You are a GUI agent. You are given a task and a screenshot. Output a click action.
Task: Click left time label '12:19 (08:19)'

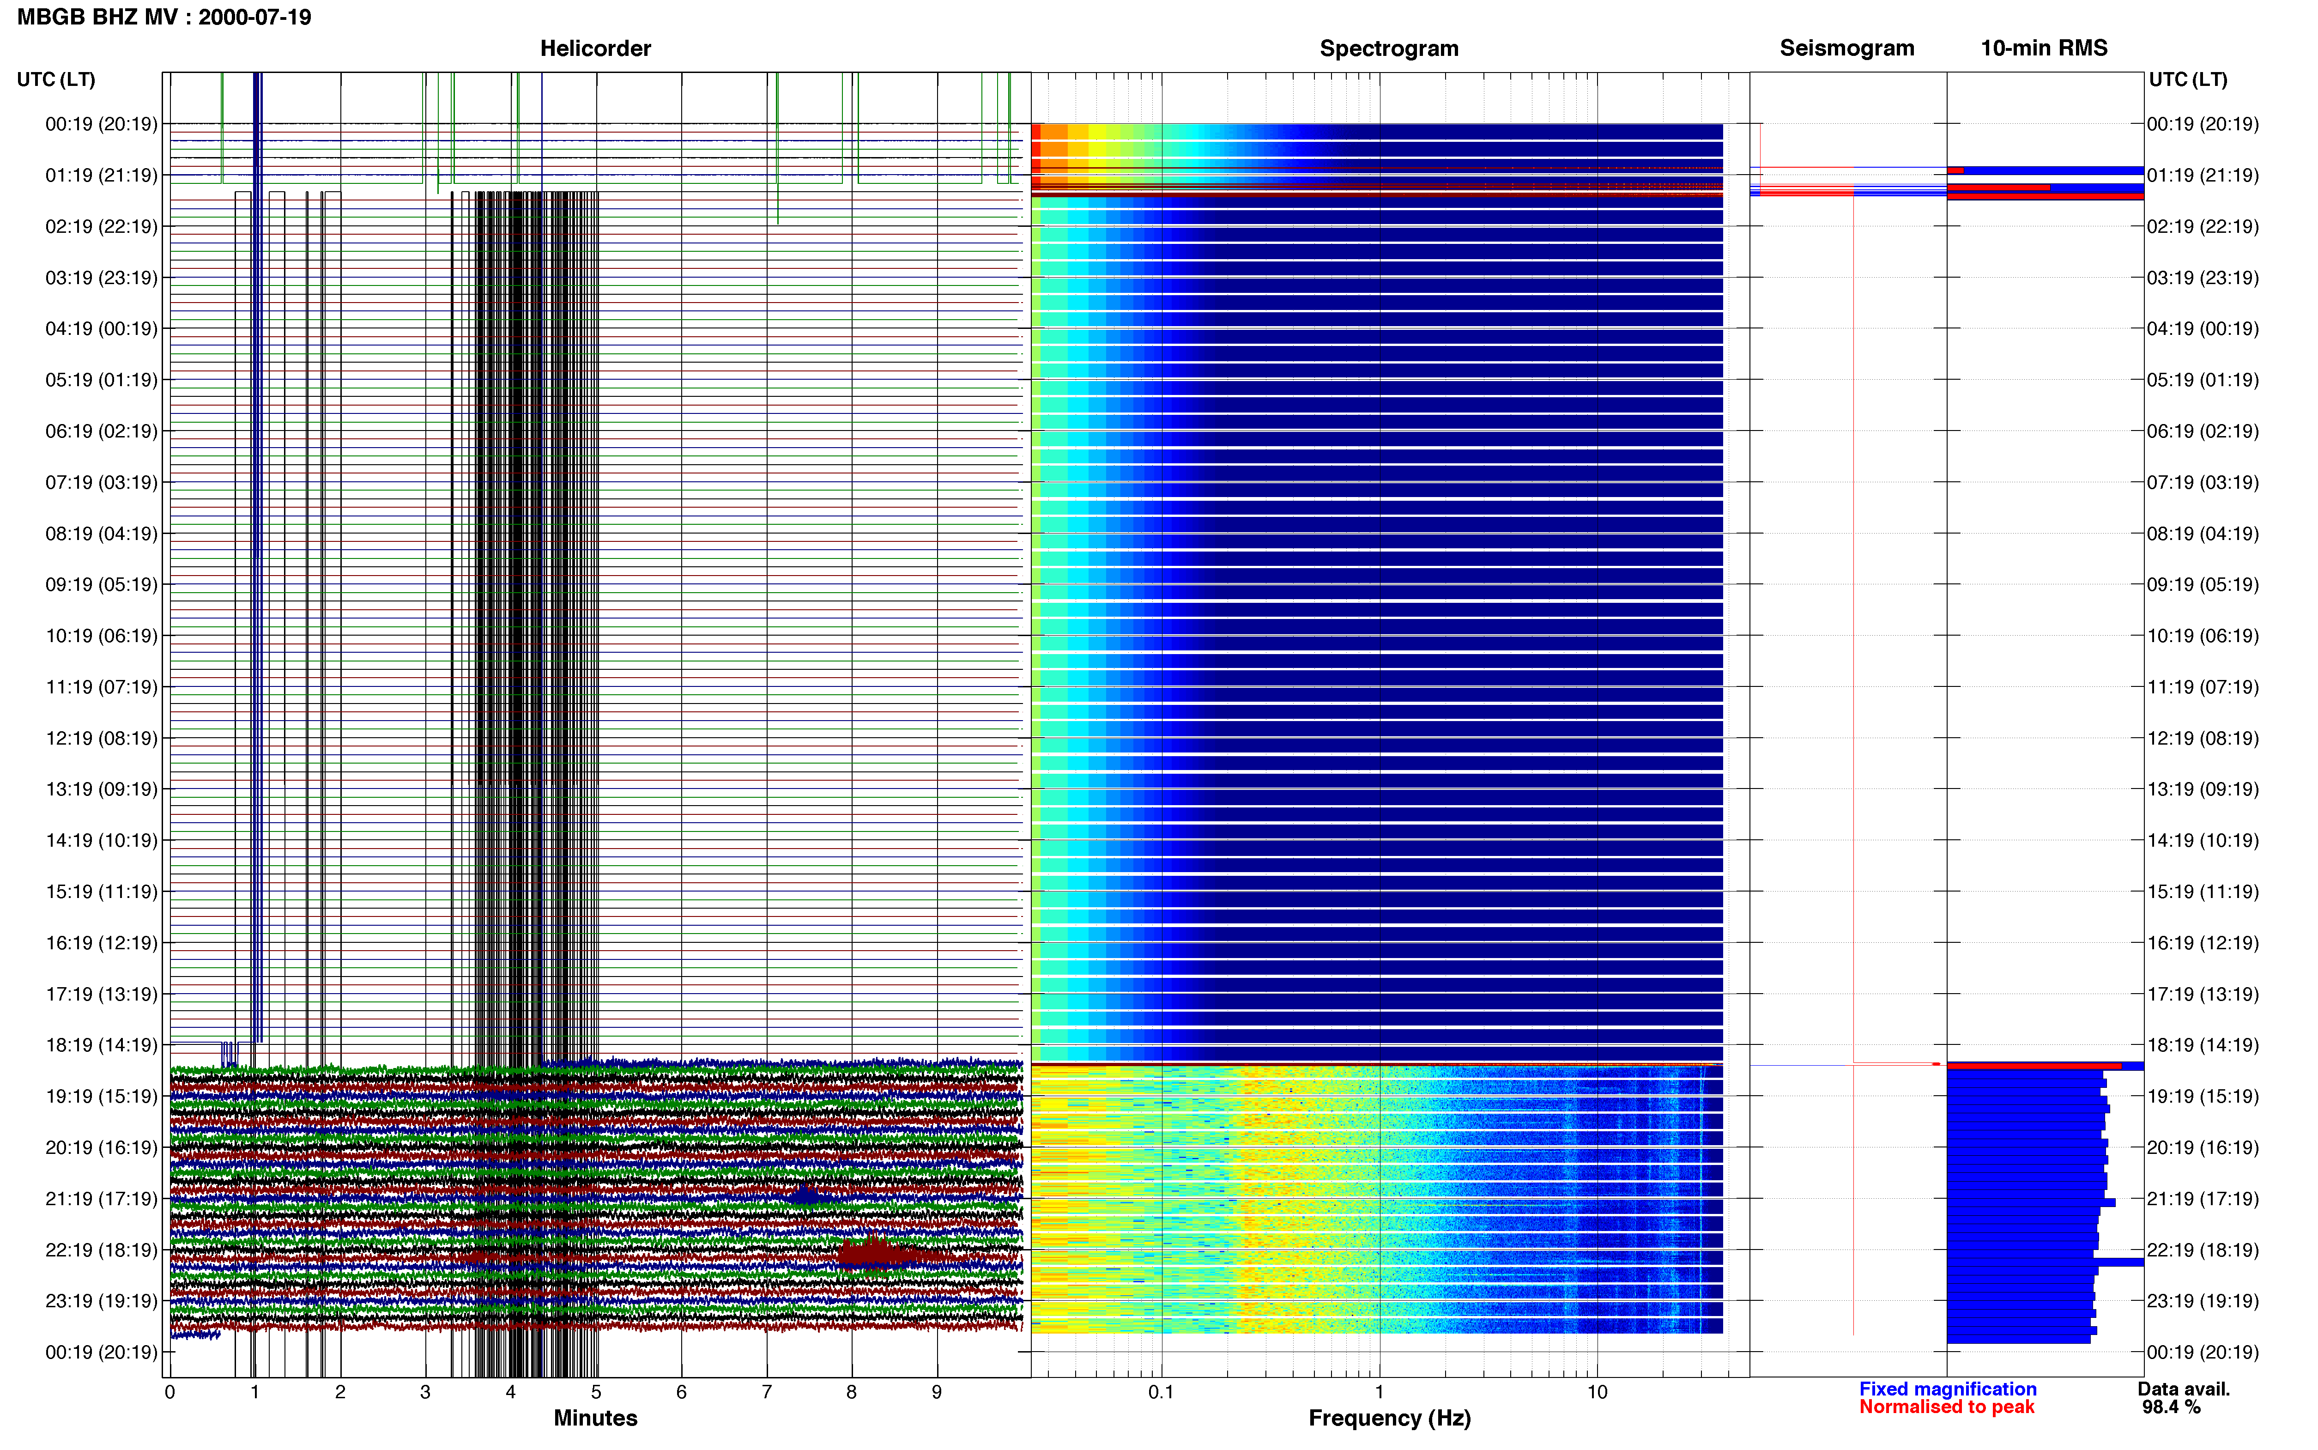[102, 739]
